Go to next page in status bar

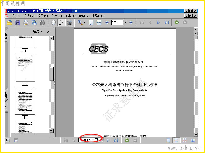pos(108,141)
